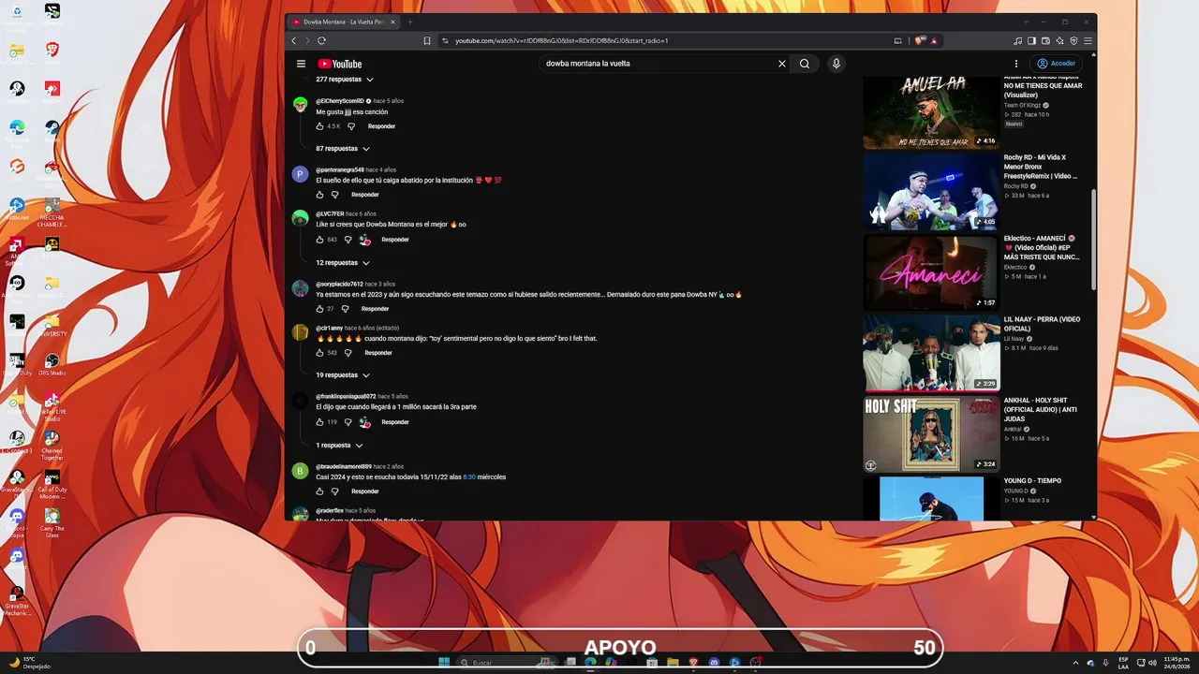This screenshot has height=674, width=1199.
Task: Clear the YouTube search box text
Action: click(x=782, y=64)
